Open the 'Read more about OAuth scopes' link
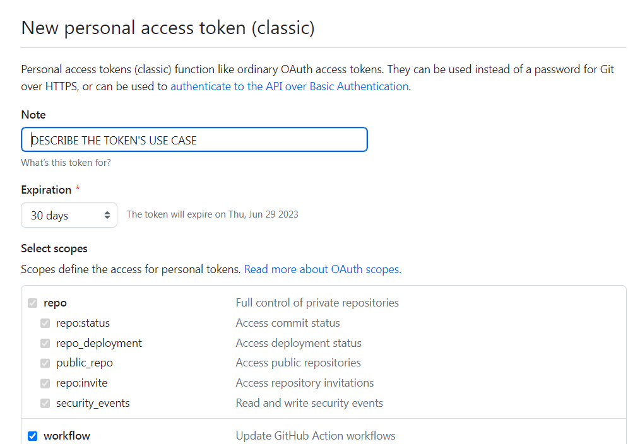Viewport: 628px width, 444px height. point(323,269)
